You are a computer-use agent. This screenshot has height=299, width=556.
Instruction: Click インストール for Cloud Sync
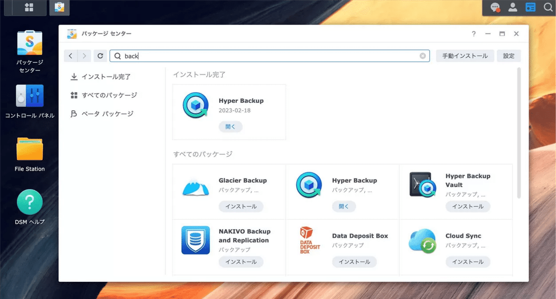click(468, 262)
